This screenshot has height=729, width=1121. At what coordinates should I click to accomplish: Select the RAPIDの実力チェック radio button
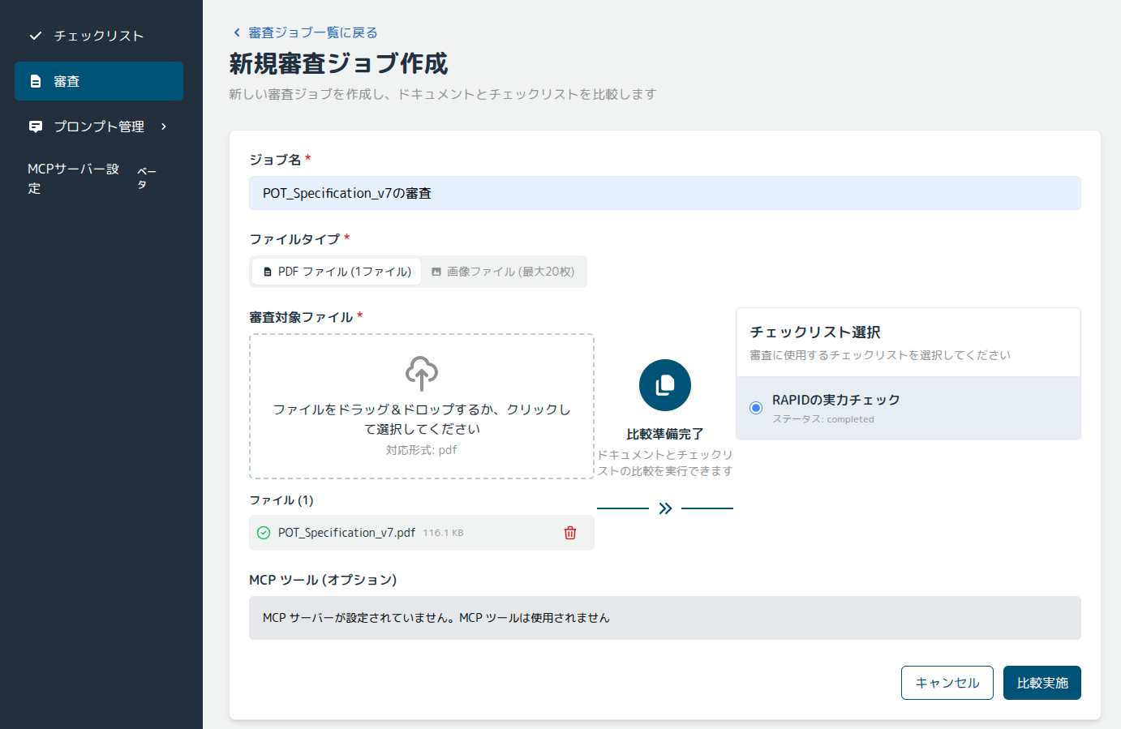coord(754,408)
